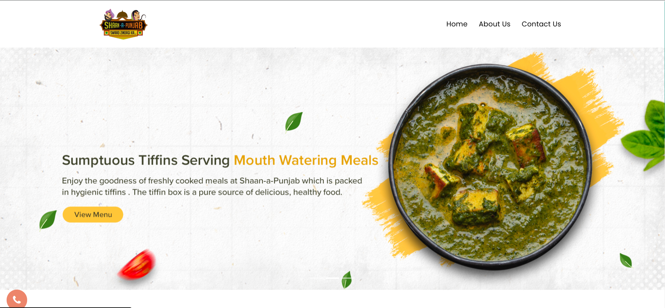
Task: Click the Shaan-a-Punjab logo
Action: click(x=124, y=24)
